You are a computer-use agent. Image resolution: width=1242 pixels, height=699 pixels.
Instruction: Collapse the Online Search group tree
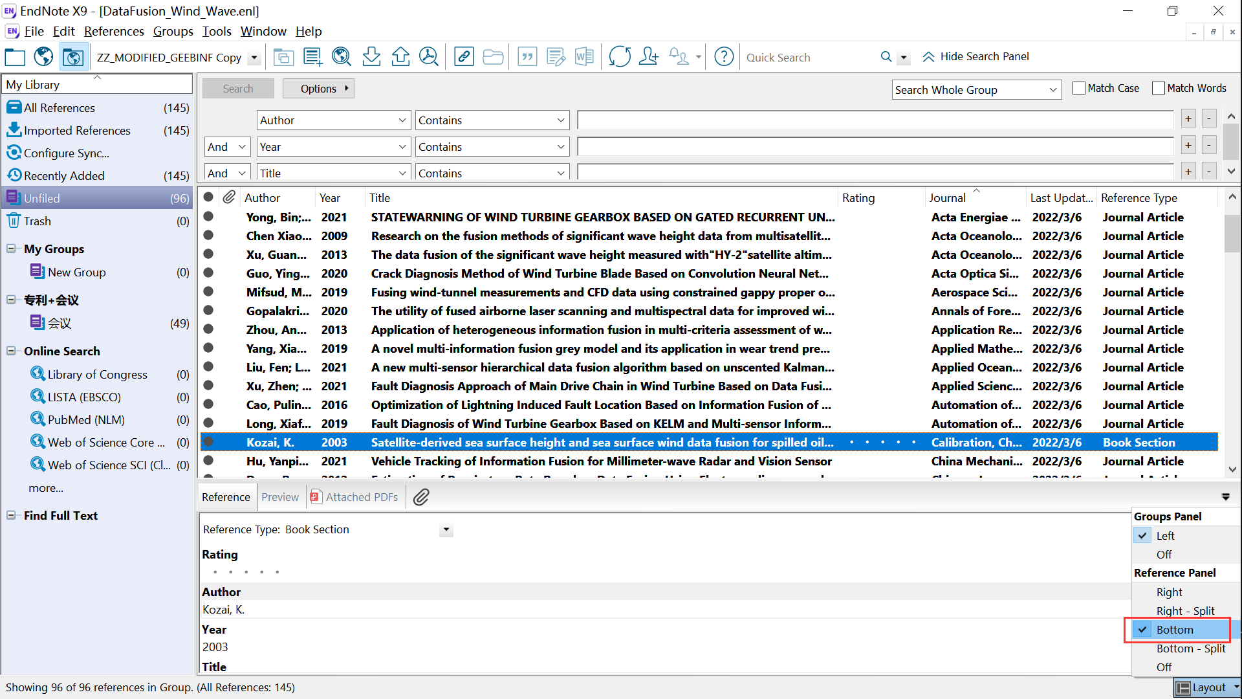(x=11, y=351)
